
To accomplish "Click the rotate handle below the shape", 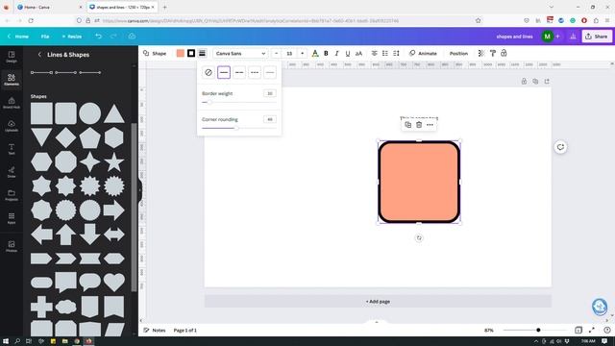I will click(x=419, y=237).
